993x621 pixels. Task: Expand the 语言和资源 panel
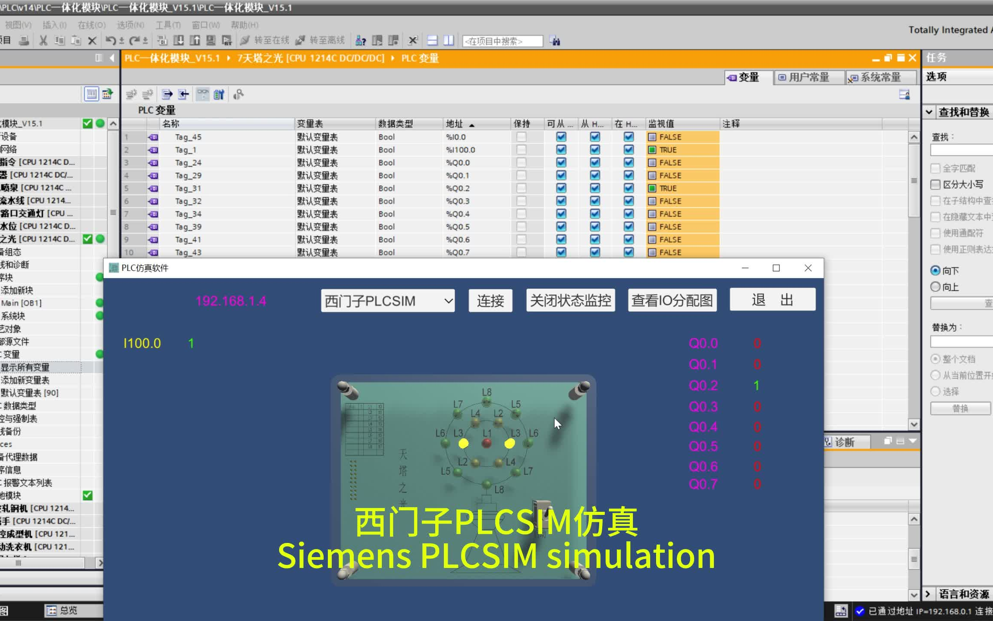928,594
